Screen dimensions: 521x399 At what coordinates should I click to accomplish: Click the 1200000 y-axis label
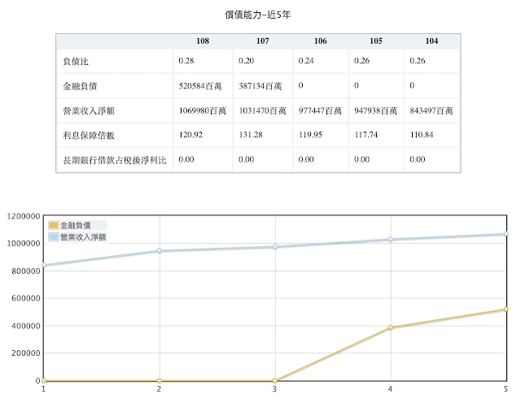[24, 216]
